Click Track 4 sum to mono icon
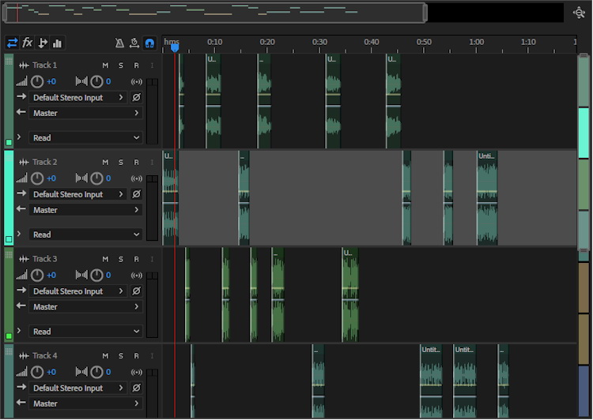The width and height of the screenshot is (593, 420). coord(137,372)
